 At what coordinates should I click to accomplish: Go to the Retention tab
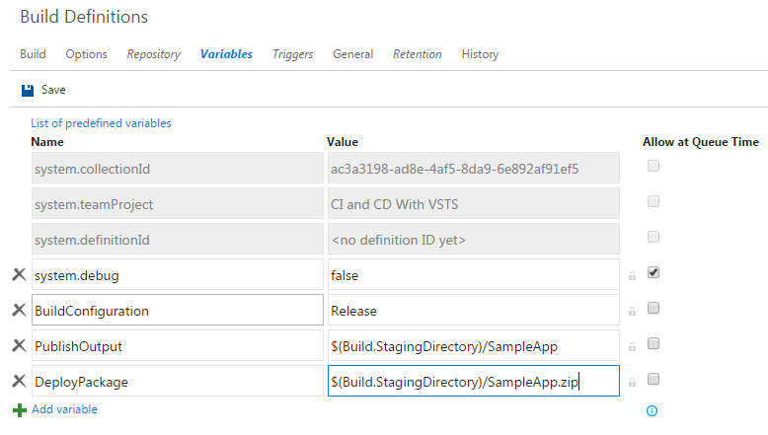tap(417, 55)
